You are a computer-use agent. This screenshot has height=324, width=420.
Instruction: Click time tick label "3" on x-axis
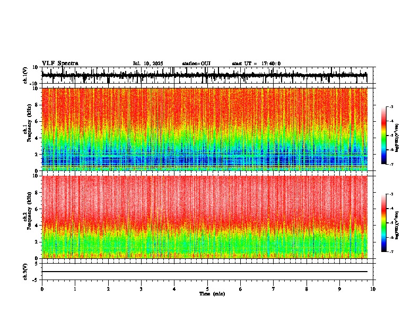coord(141,289)
